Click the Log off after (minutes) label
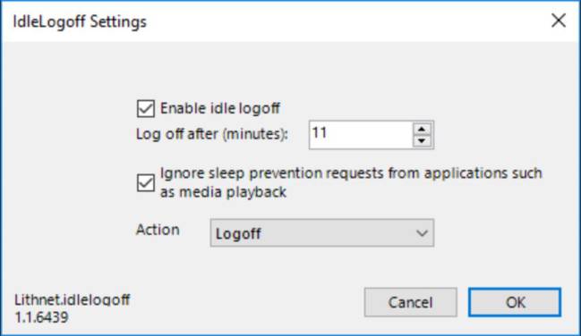The width and height of the screenshot is (581, 336). point(212,134)
